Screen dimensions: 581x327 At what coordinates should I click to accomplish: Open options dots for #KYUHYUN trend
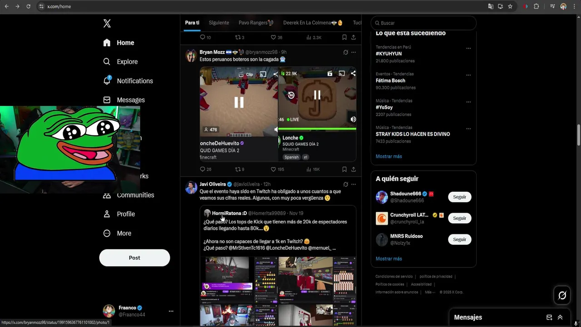click(468, 48)
